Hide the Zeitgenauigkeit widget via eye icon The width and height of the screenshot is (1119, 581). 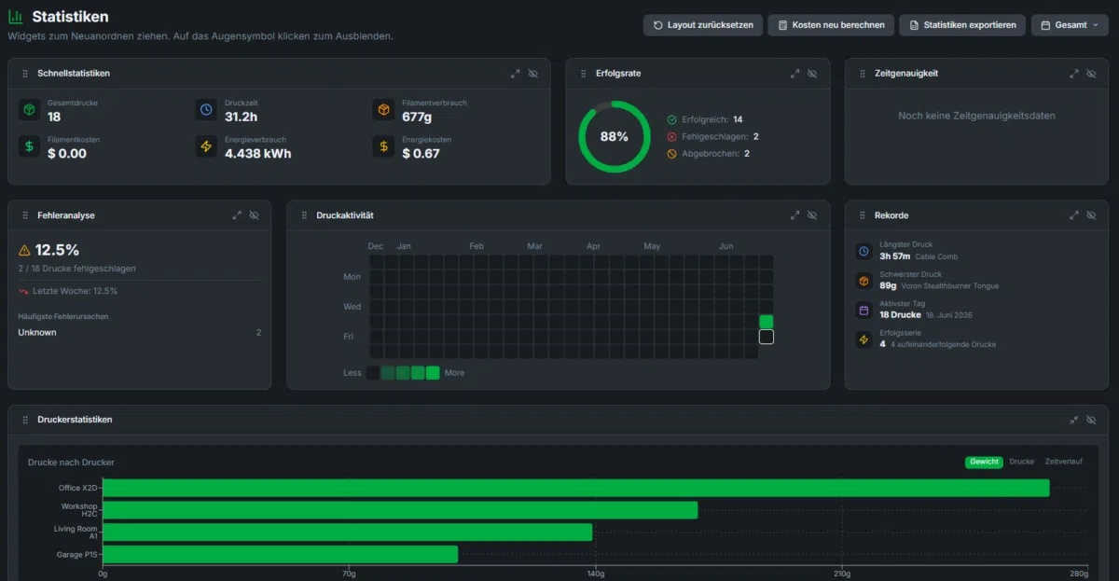[1091, 73]
